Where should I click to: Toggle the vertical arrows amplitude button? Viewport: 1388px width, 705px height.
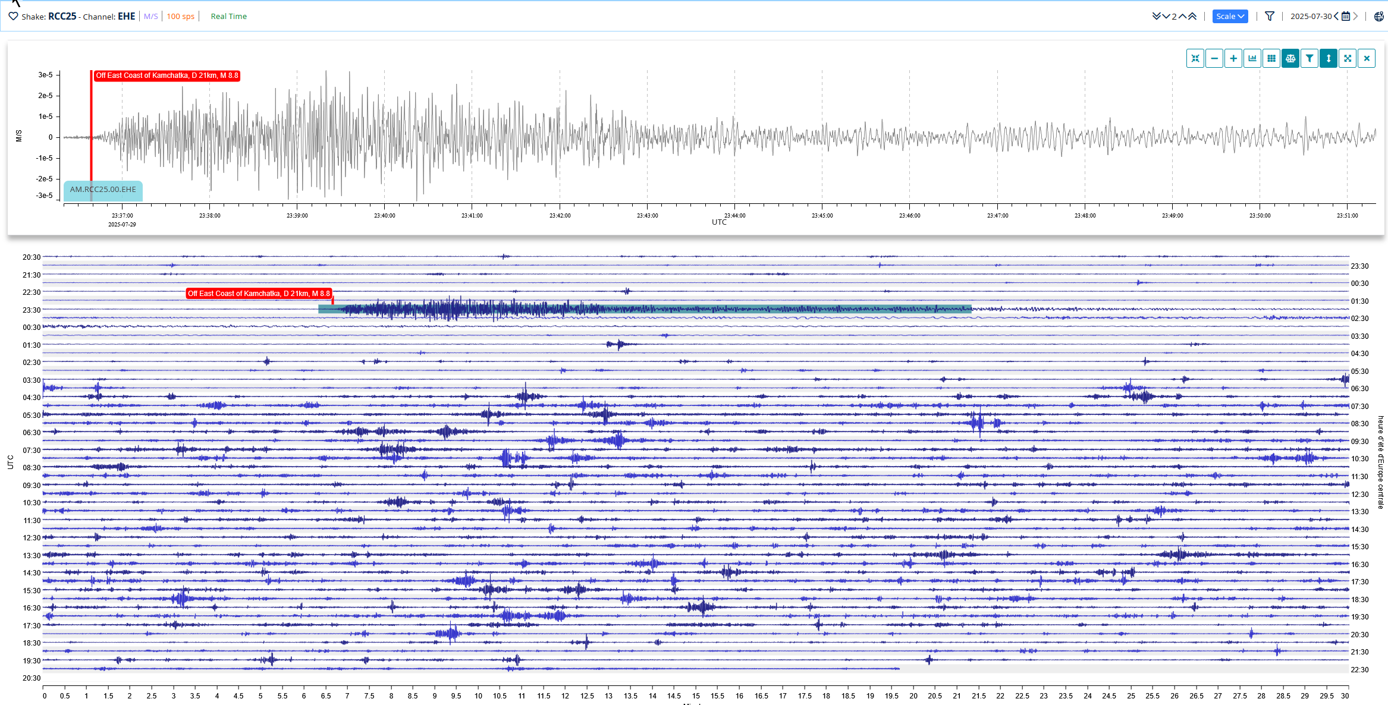click(1328, 58)
